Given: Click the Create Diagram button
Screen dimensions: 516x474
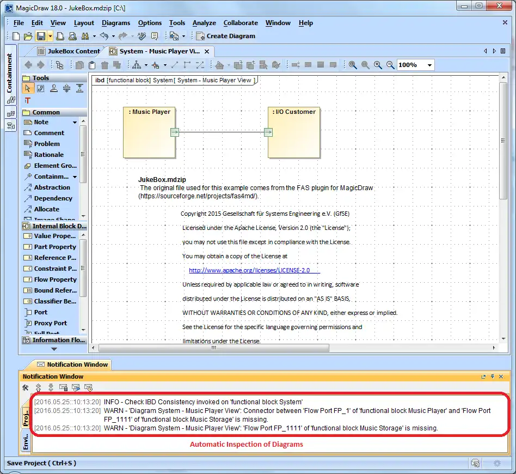Looking at the screenshot, I should [x=225, y=36].
